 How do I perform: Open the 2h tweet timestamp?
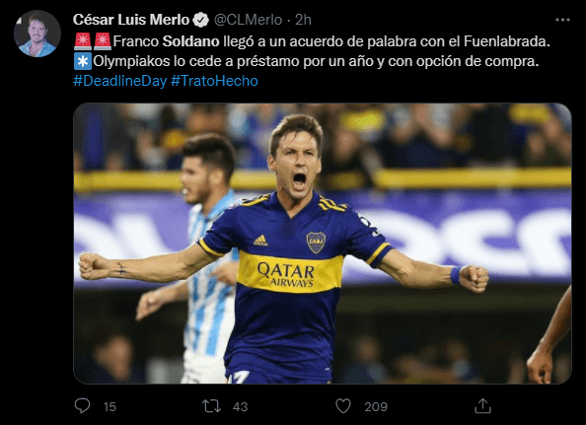[303, 20]
